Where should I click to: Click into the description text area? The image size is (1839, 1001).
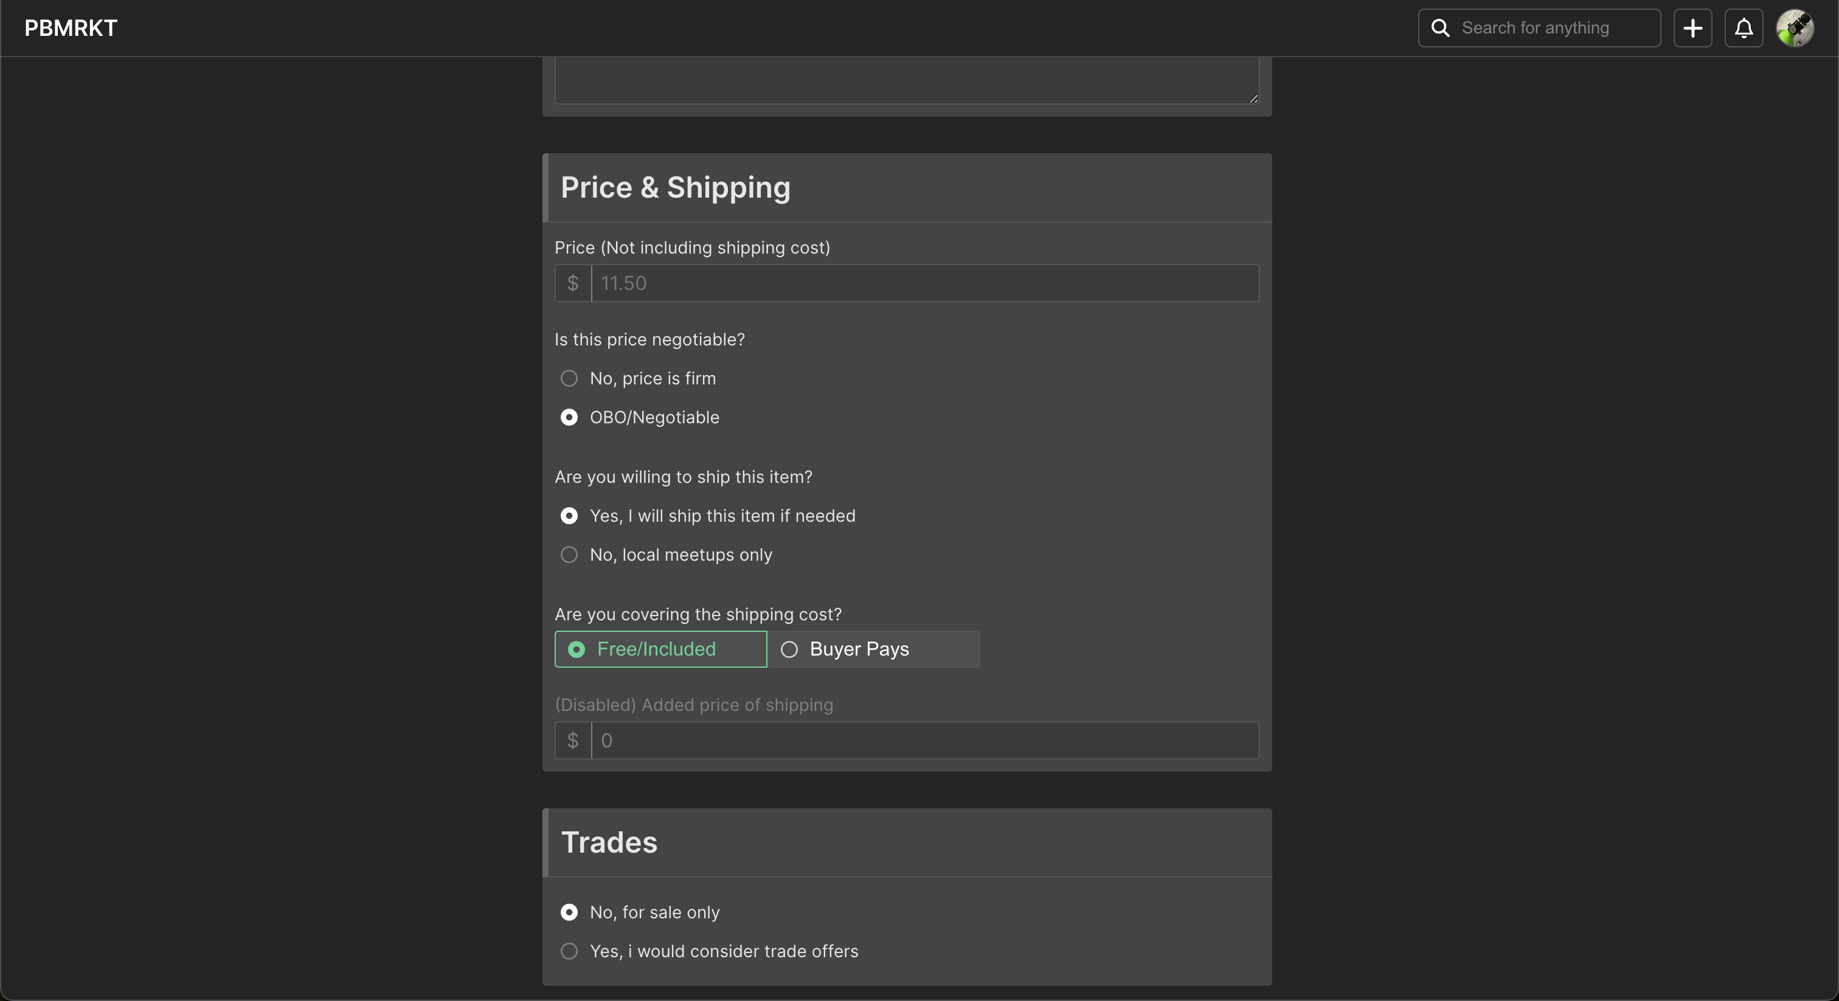[907, 80]
